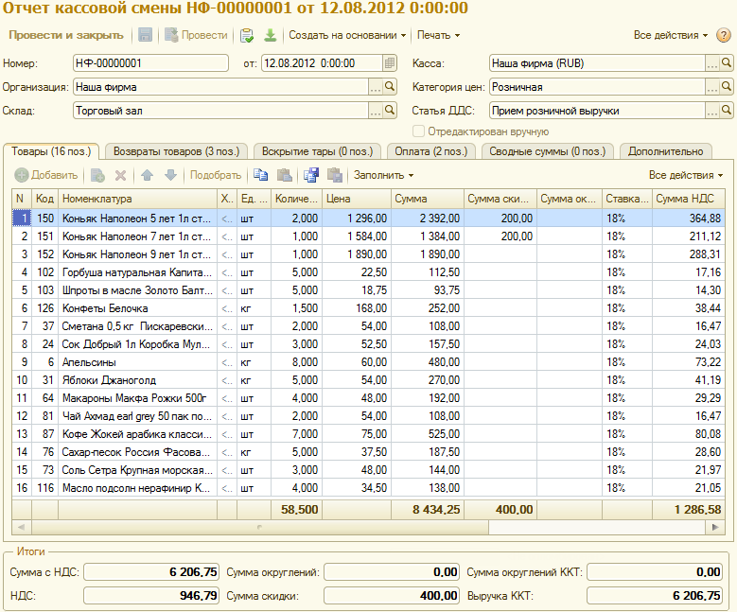The height and width of the screenshot is (612, 737).
Task: Select row Яблоки Джаноголд
Action: tap(368, 380)
